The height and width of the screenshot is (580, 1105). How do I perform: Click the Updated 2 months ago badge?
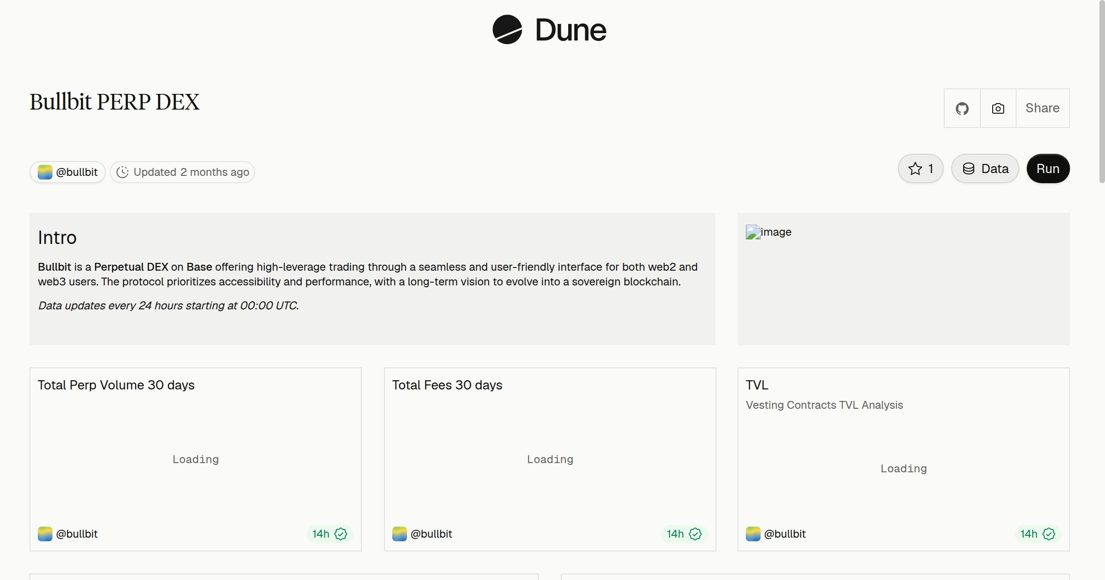point(182,172)
